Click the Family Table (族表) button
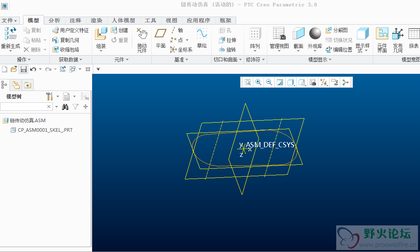This screenshot has width=420, height=252. pyautogui.click(x=414, y=38)
